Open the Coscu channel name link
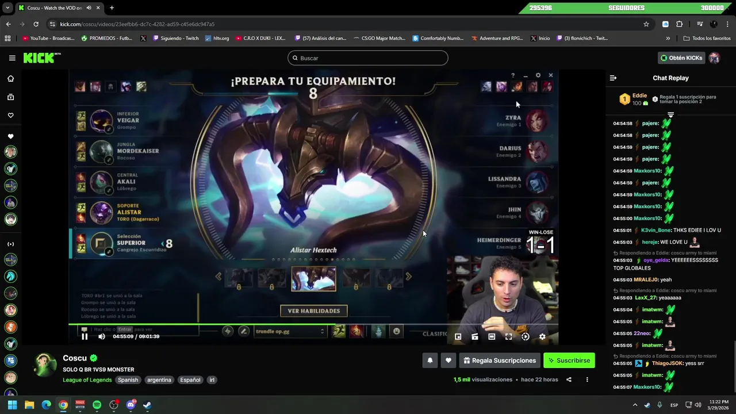 pyautogui.click(x=75, y=358)
